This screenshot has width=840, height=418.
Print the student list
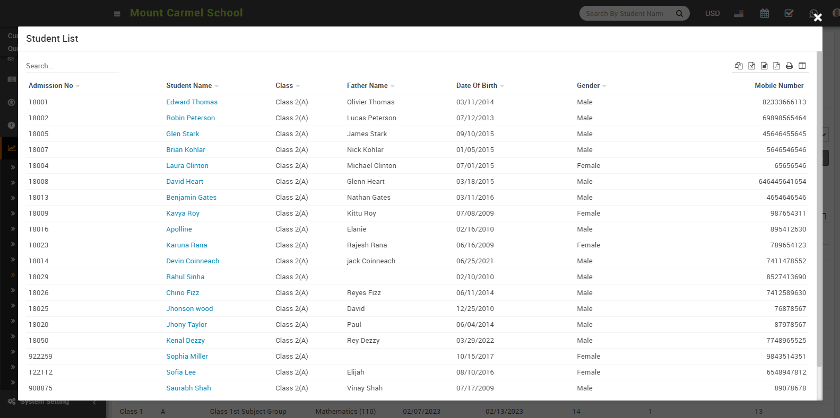[789, 66]
